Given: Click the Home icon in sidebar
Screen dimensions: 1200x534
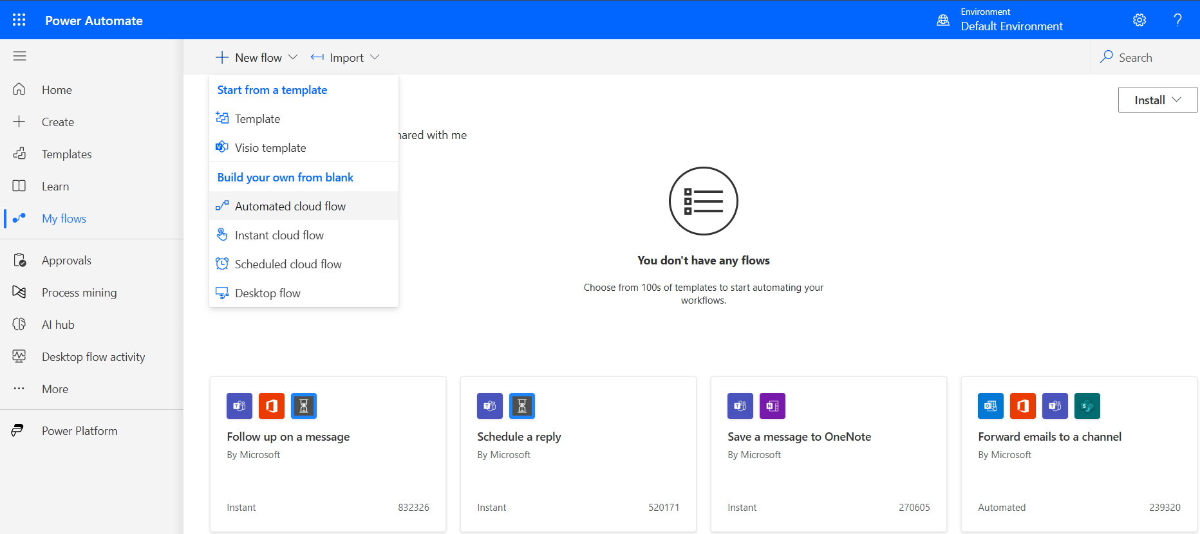Looking at the screenshot, I should pyautogui.click(x=19, y=89).
